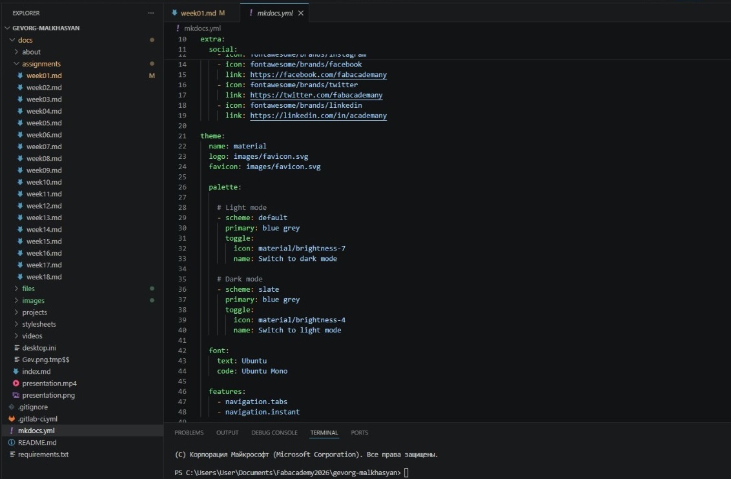Switch to the week01.md editor tab
The width and height of the screenshot is (731, 479).
[198, 13]
